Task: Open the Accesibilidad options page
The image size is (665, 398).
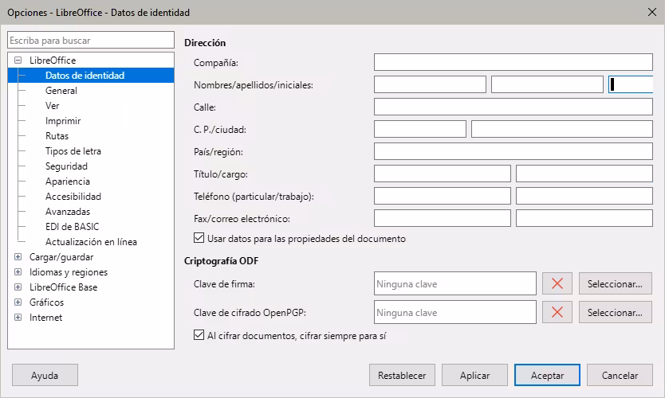Action: point(73,197)
